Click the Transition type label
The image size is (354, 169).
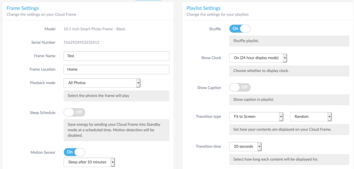[x=208, y=116]
